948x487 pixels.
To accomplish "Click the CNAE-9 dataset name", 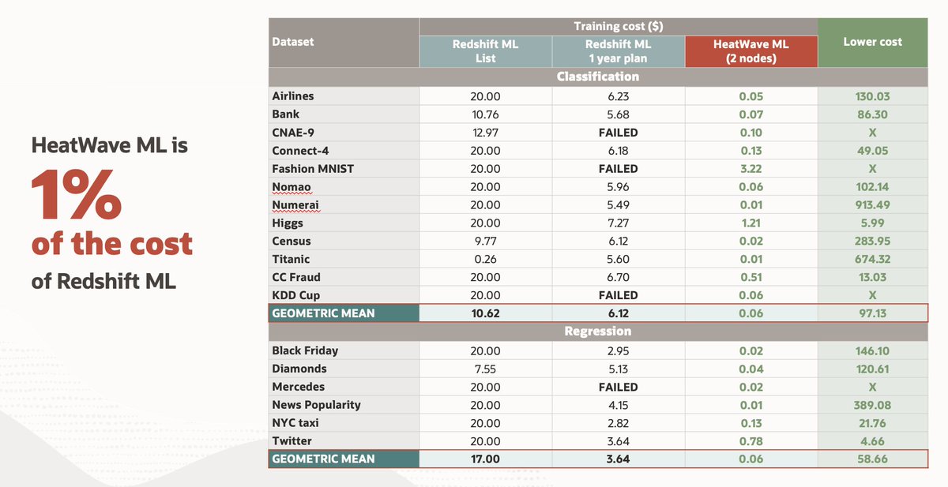I will pos(292,133).
